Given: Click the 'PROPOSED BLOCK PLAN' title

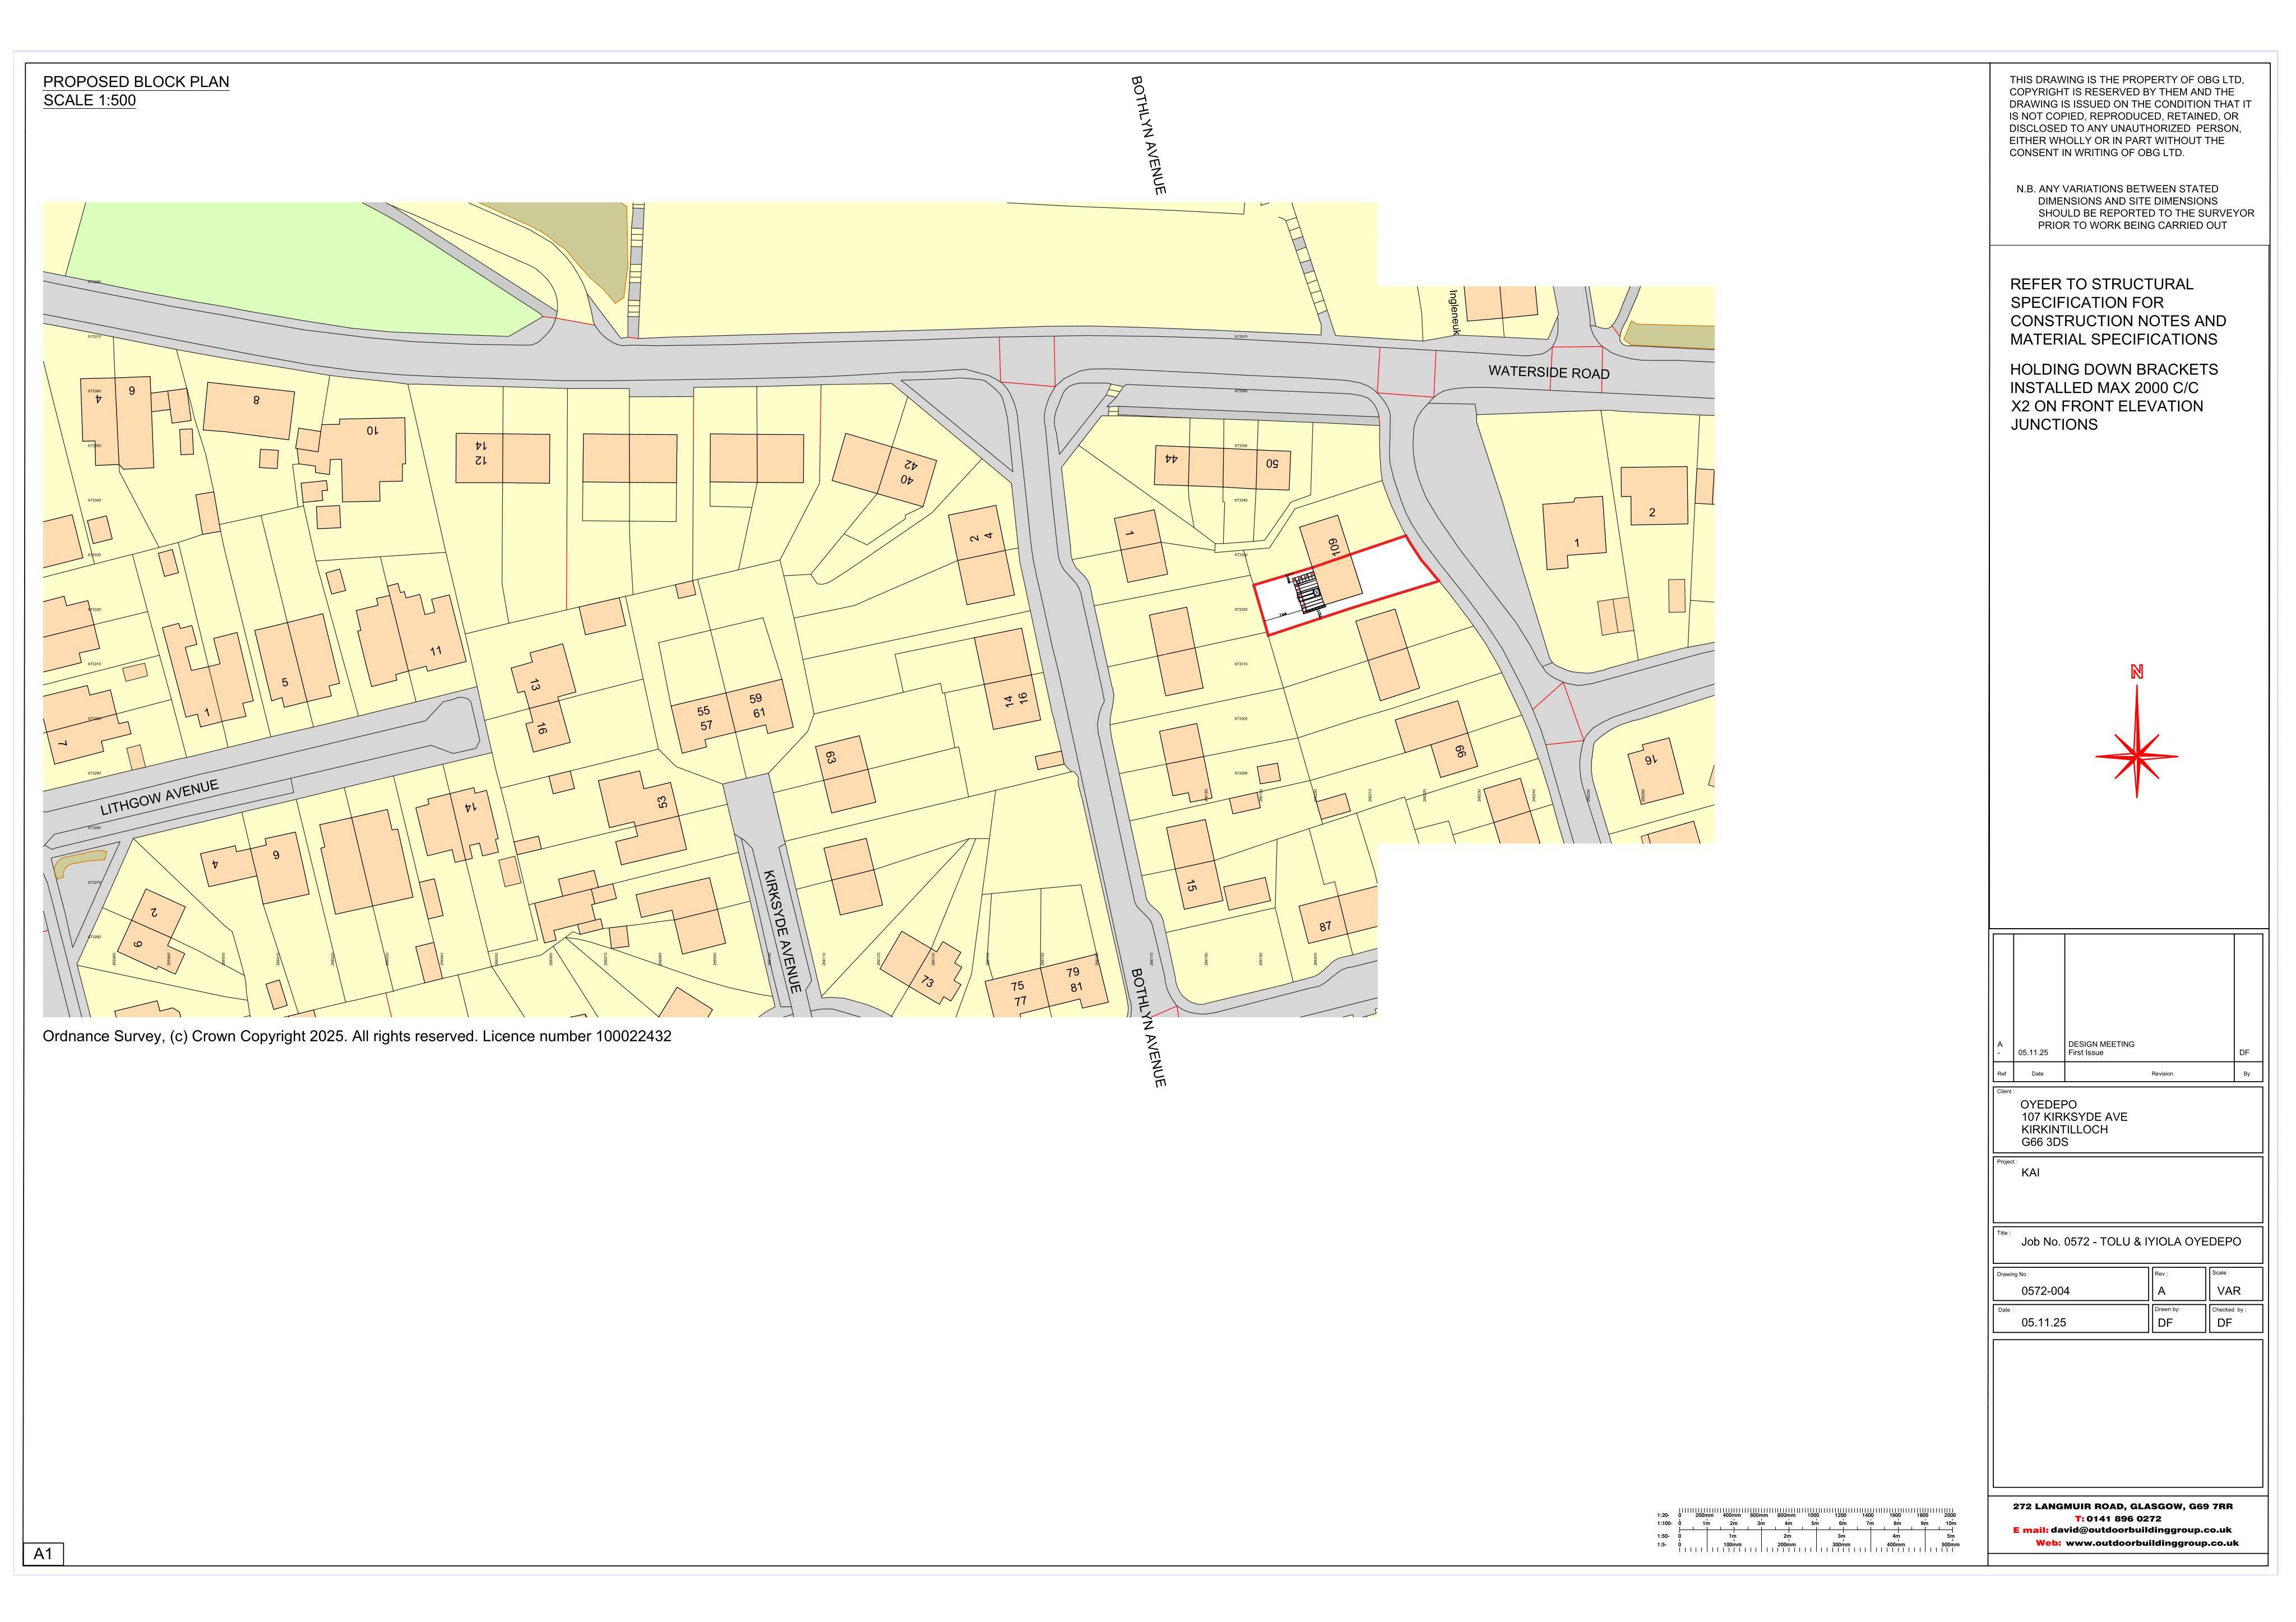Looking at the screenshot, I should point(136,82).
